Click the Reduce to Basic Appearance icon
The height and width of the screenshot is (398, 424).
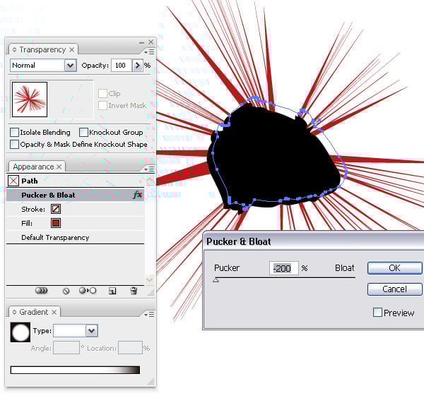[88, 290]
